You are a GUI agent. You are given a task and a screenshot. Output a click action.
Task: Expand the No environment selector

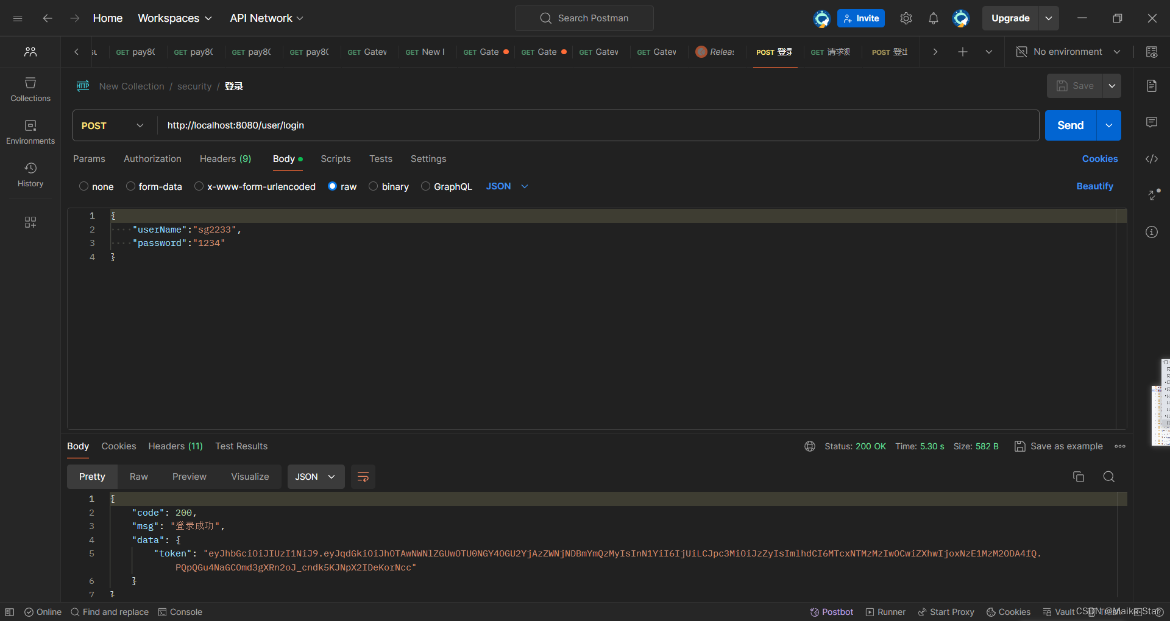(1069, 52)
